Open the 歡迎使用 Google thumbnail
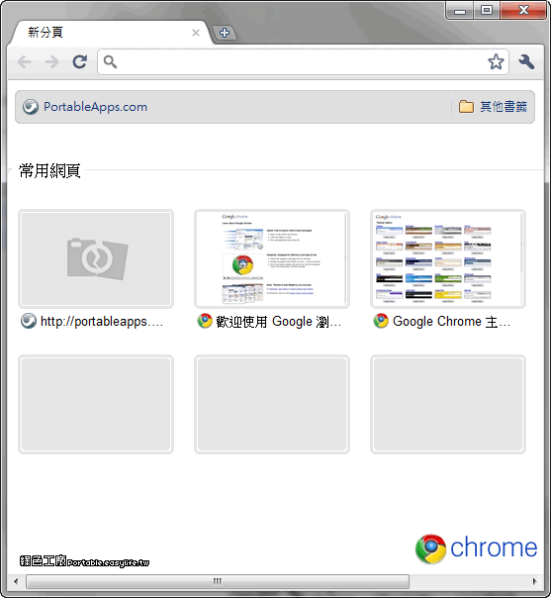551x598 pixels. click(272, 259)
